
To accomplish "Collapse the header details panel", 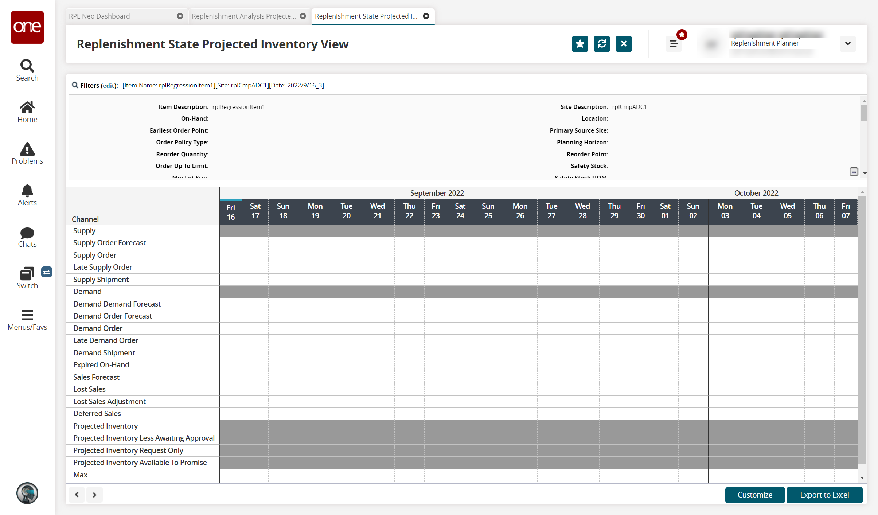I will (x=854, y=172).
